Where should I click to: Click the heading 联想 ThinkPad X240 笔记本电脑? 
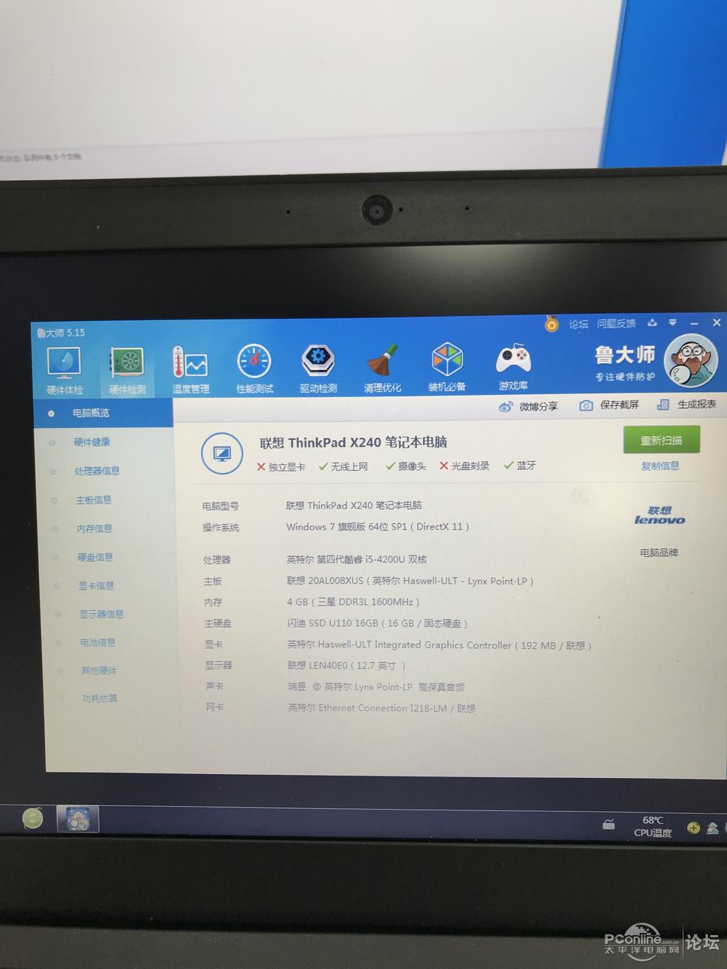354,443
